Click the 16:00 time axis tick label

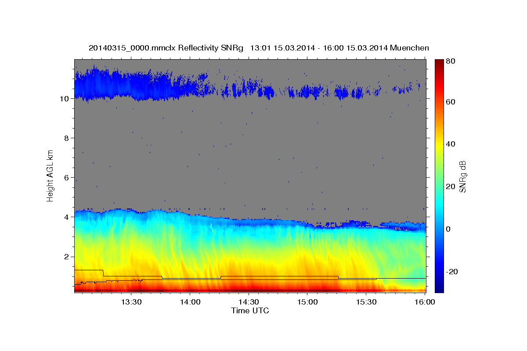(425, 302)
